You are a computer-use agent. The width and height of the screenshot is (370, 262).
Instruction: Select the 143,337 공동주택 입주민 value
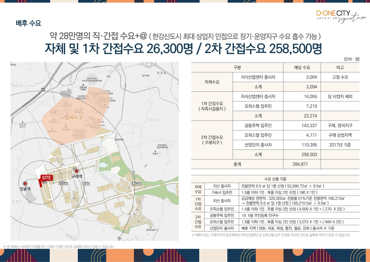coord(309,125)
